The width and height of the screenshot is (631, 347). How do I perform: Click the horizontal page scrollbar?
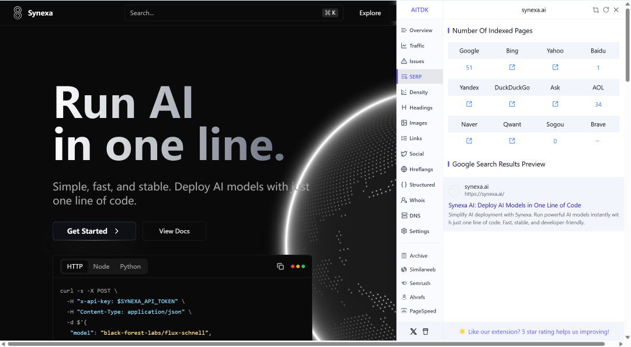306,343
